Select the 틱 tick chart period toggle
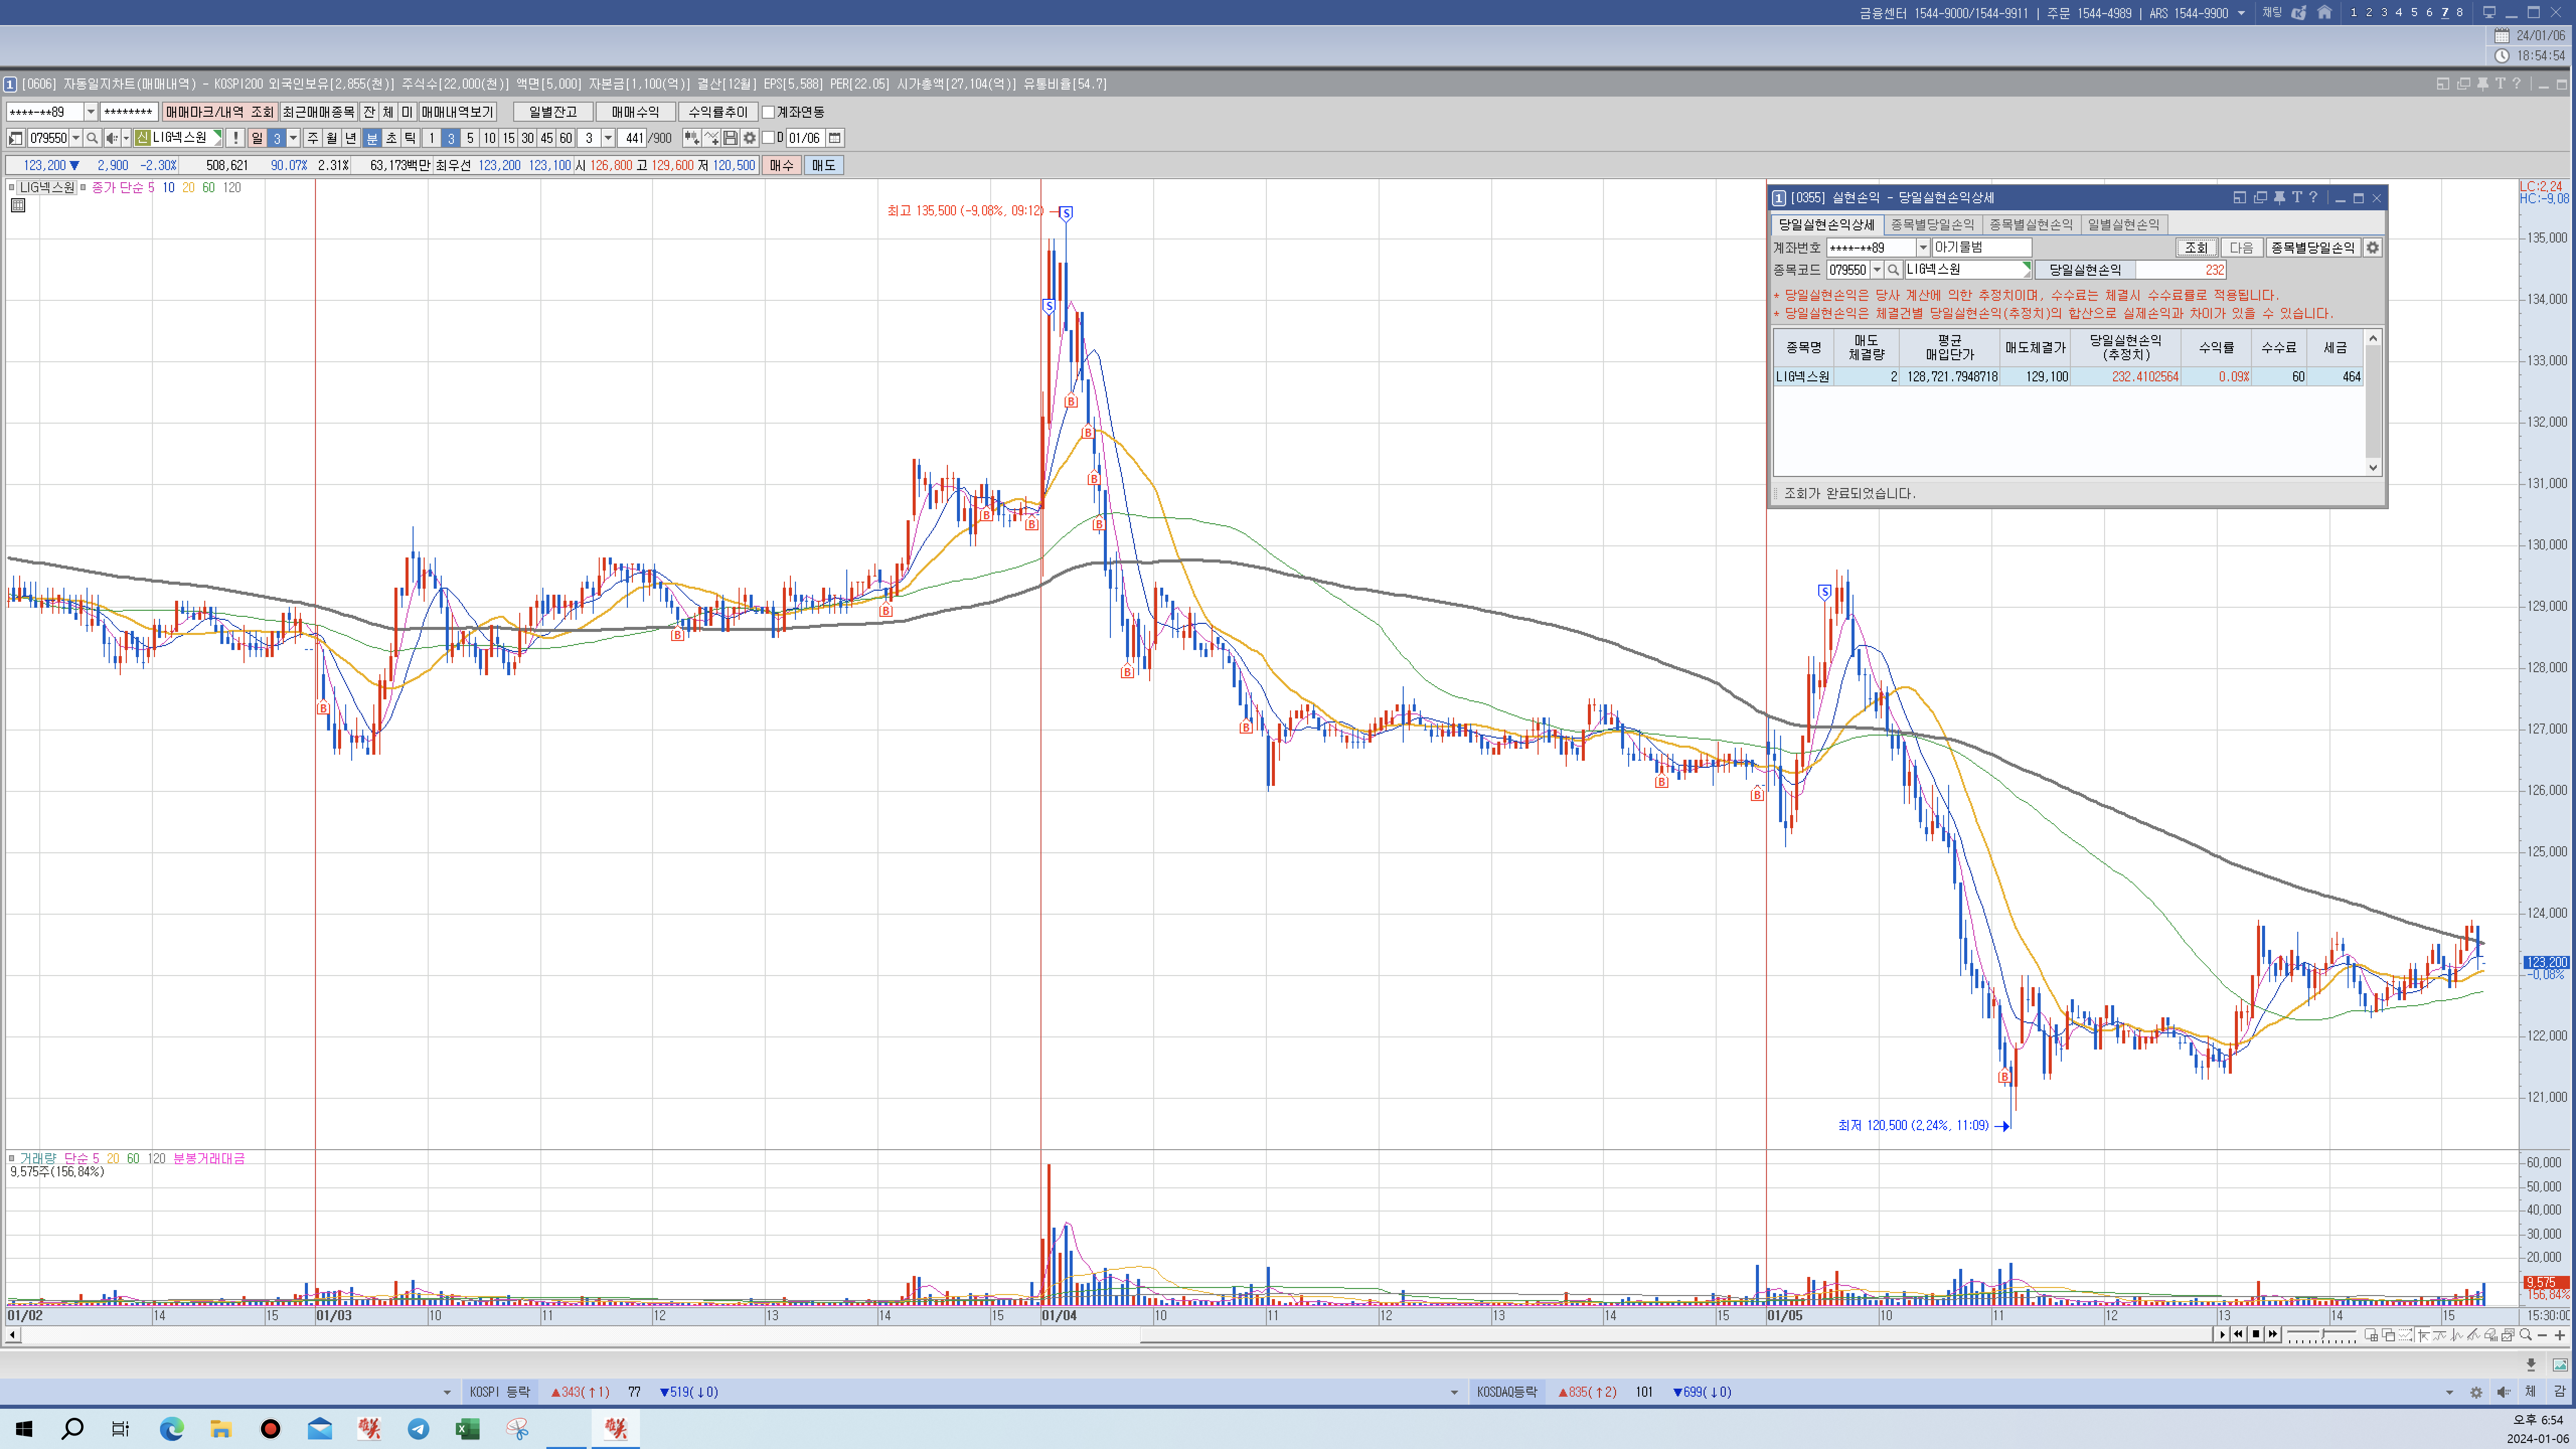The image size is (2576, 1449). tap(410, 138)
